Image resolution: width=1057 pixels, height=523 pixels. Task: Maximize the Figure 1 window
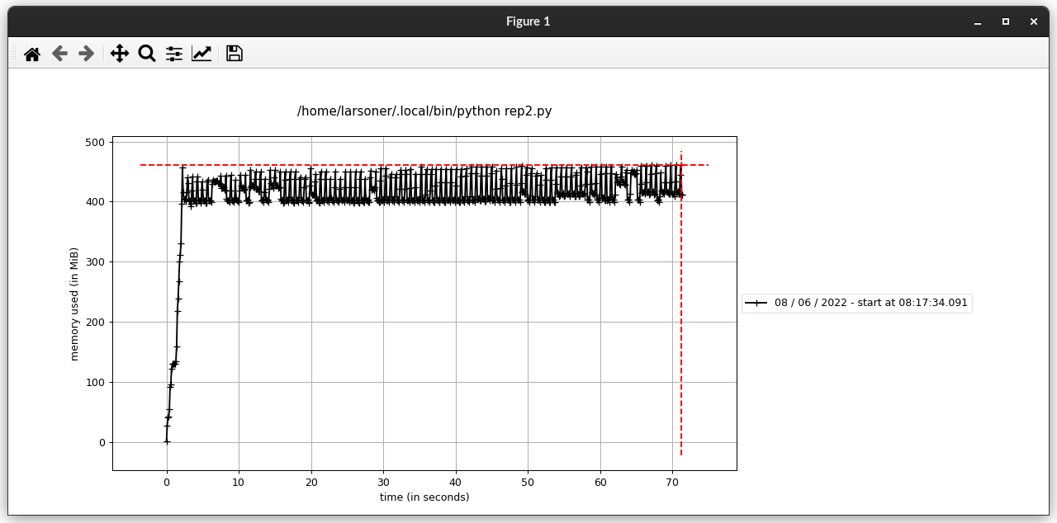click(1004, 21)
